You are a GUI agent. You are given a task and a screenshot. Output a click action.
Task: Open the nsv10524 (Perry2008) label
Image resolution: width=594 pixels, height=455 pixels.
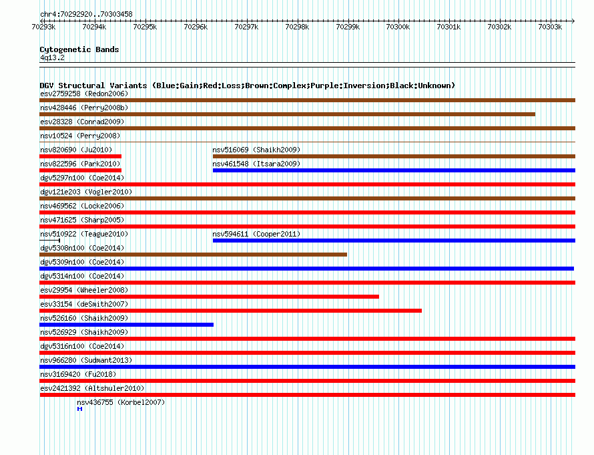pos(80,136)
